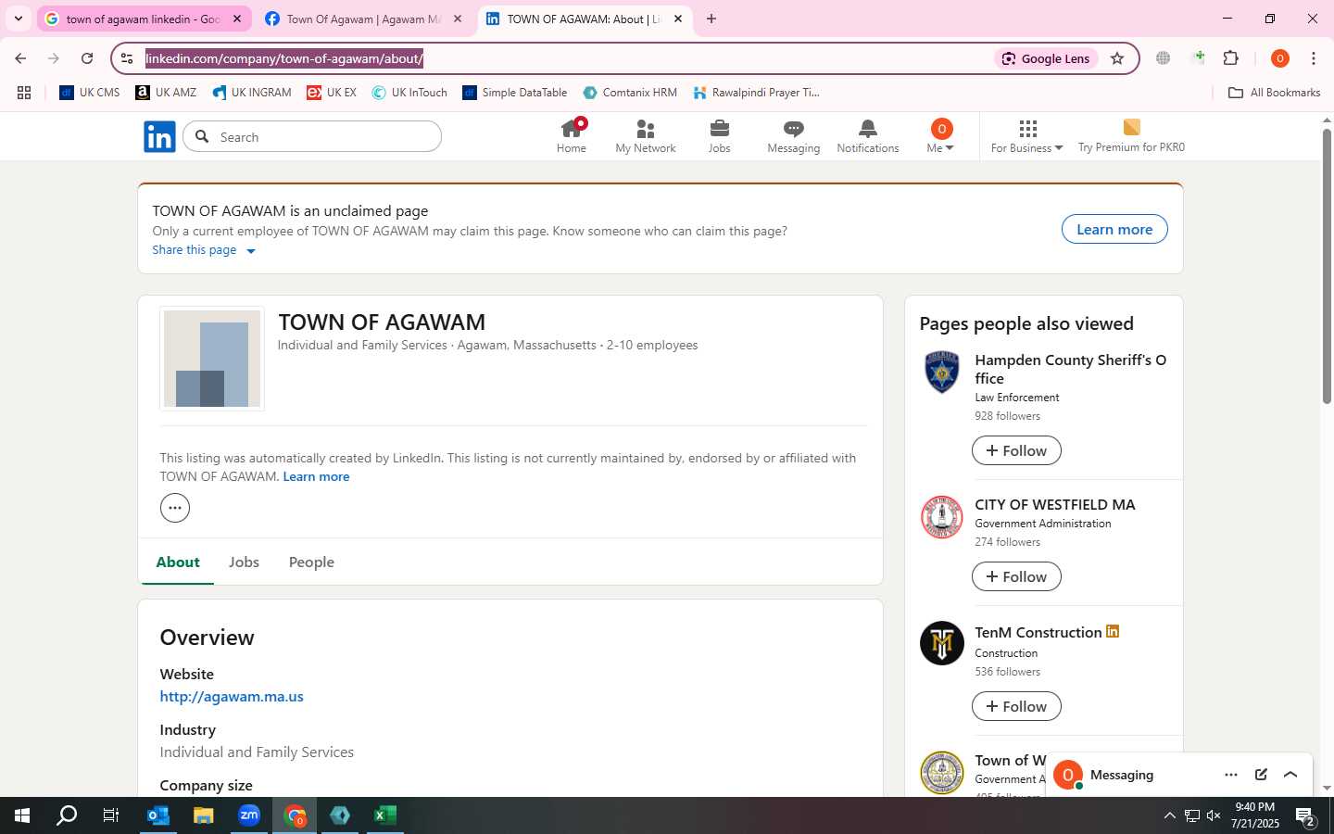Switch to the Jobs tab

(244, 562)
